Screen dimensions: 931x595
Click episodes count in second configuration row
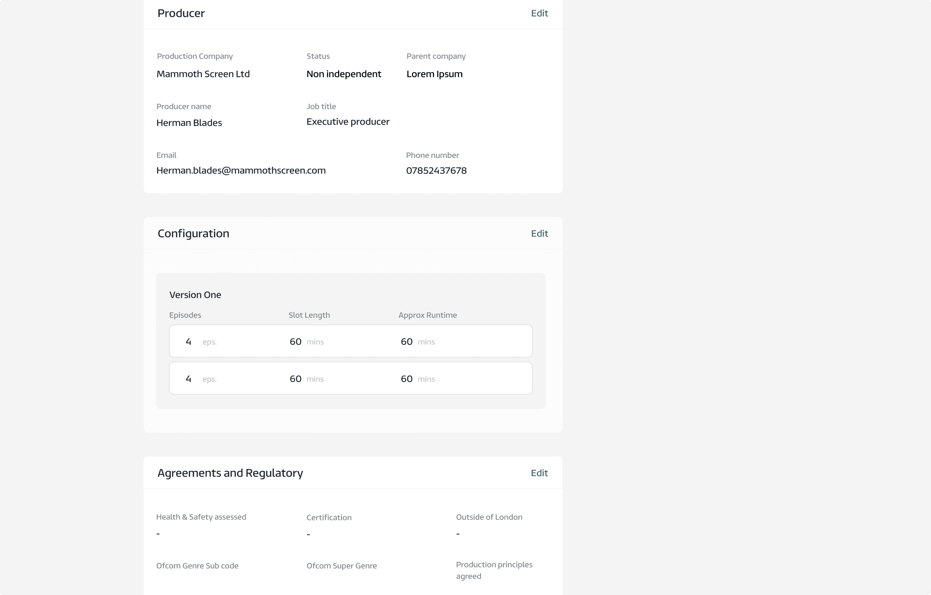point(188,379)
